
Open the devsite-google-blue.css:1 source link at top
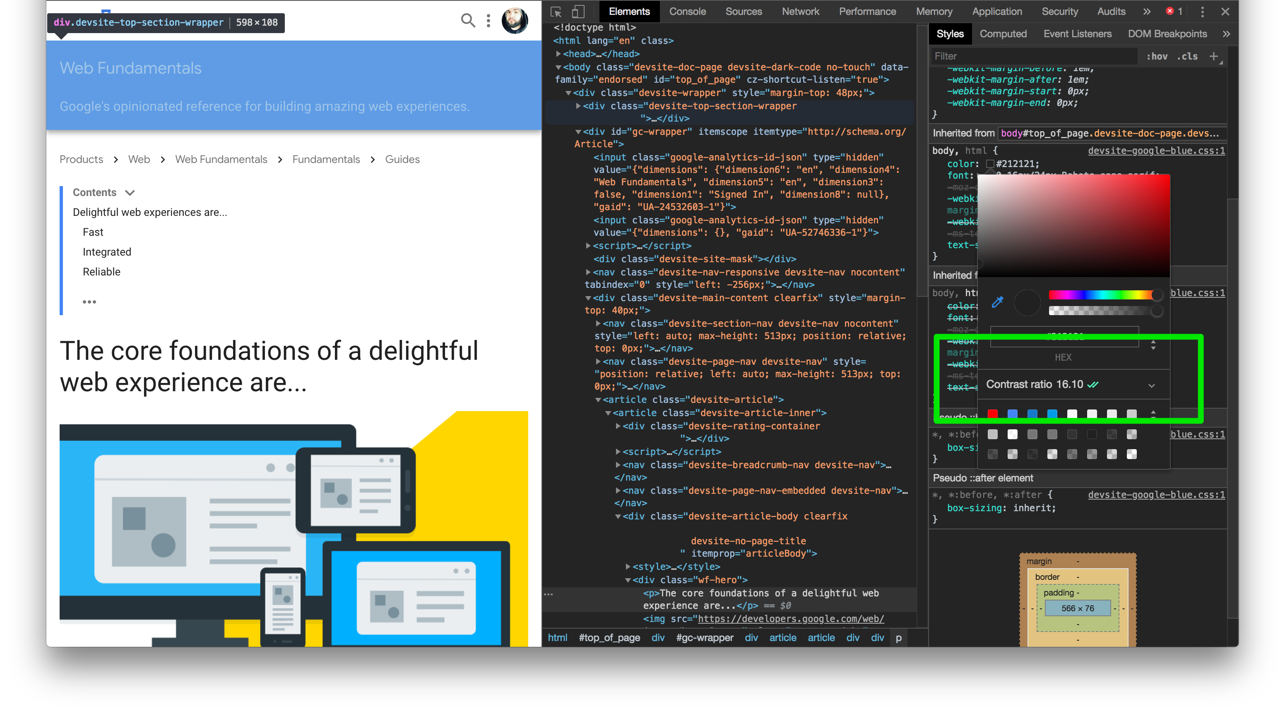(1156, 151)
